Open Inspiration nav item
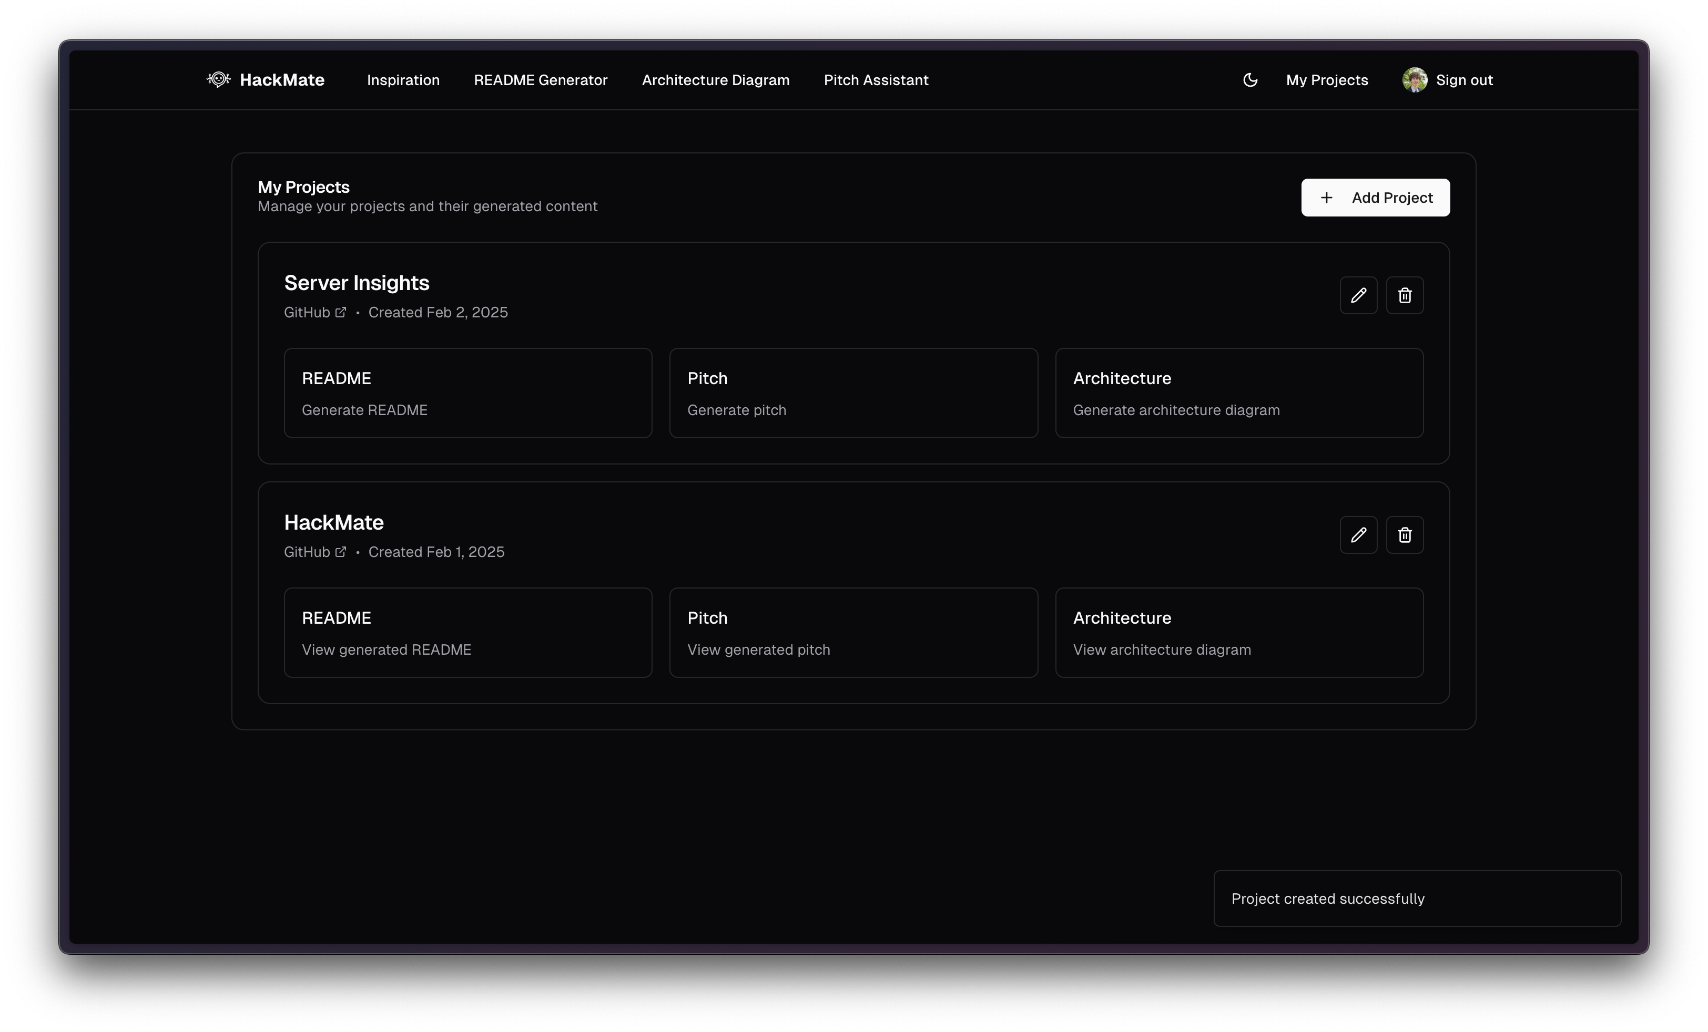The image size is (1708, 1032). (403, 80)
